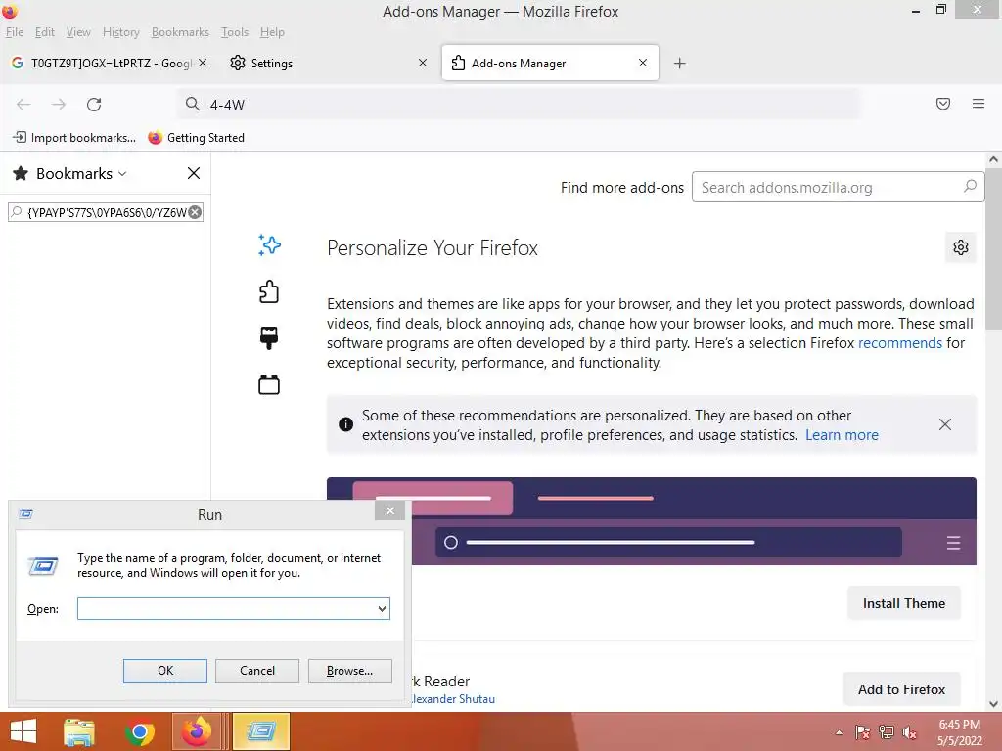Screen dimensions: 1002x751
Task: Open add-ons tools gear menu
Action: click(961, 247)
